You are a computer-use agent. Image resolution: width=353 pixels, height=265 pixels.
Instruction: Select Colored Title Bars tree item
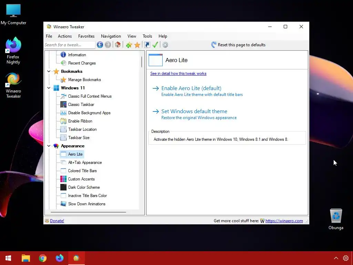click(82, 171)
